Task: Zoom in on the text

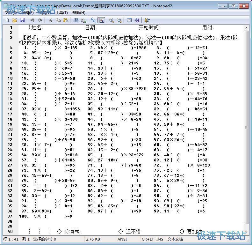Action: [112, 20]
